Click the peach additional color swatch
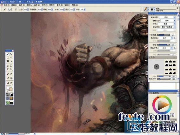This screenshot has width=180, height=135. coord(11,89)
